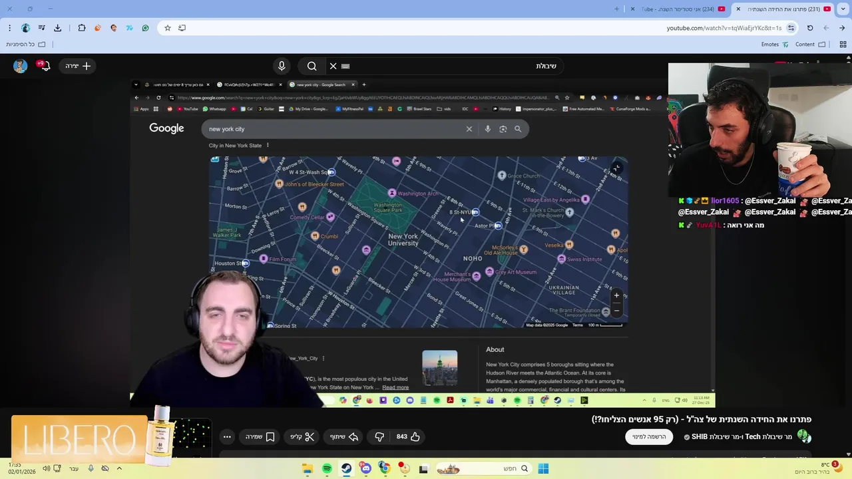
Task: View site information icon beside the URL
Action: tap(791, 28)
